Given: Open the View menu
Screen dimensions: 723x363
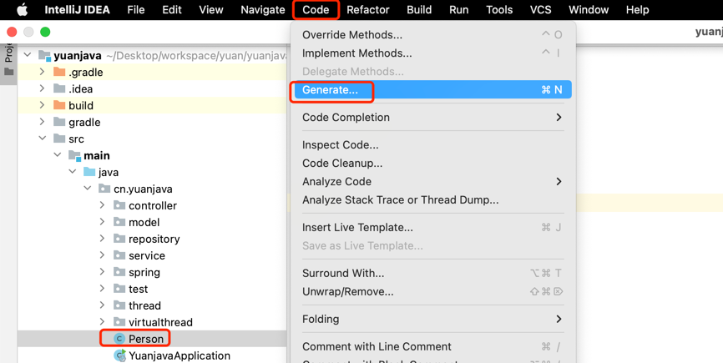Looking at the screenshot, I should point(211,10).
